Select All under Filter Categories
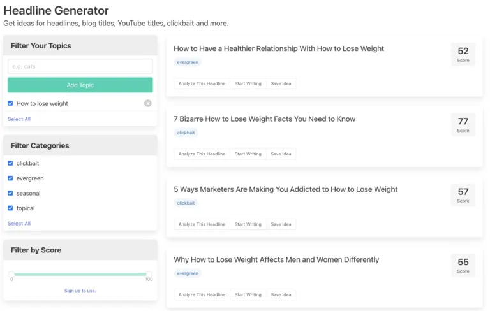The width and height of the screenshot is (490, 311). (19, 224)
